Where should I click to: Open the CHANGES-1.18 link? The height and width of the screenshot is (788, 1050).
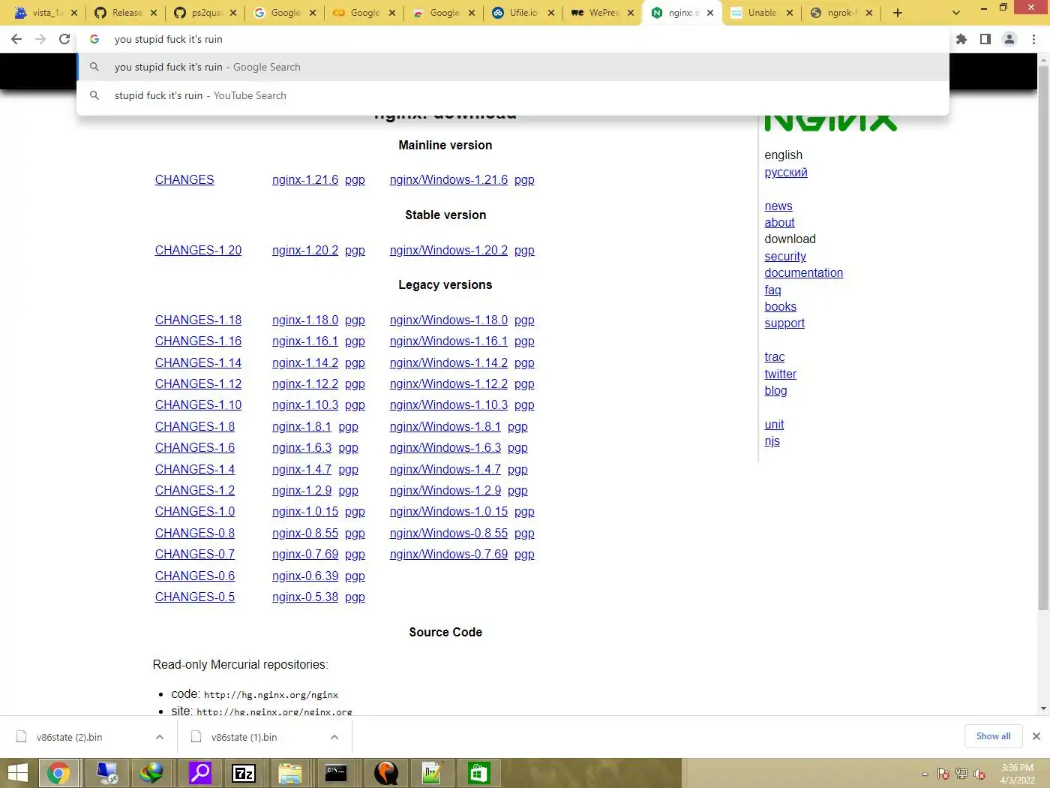tap(198, 320)
